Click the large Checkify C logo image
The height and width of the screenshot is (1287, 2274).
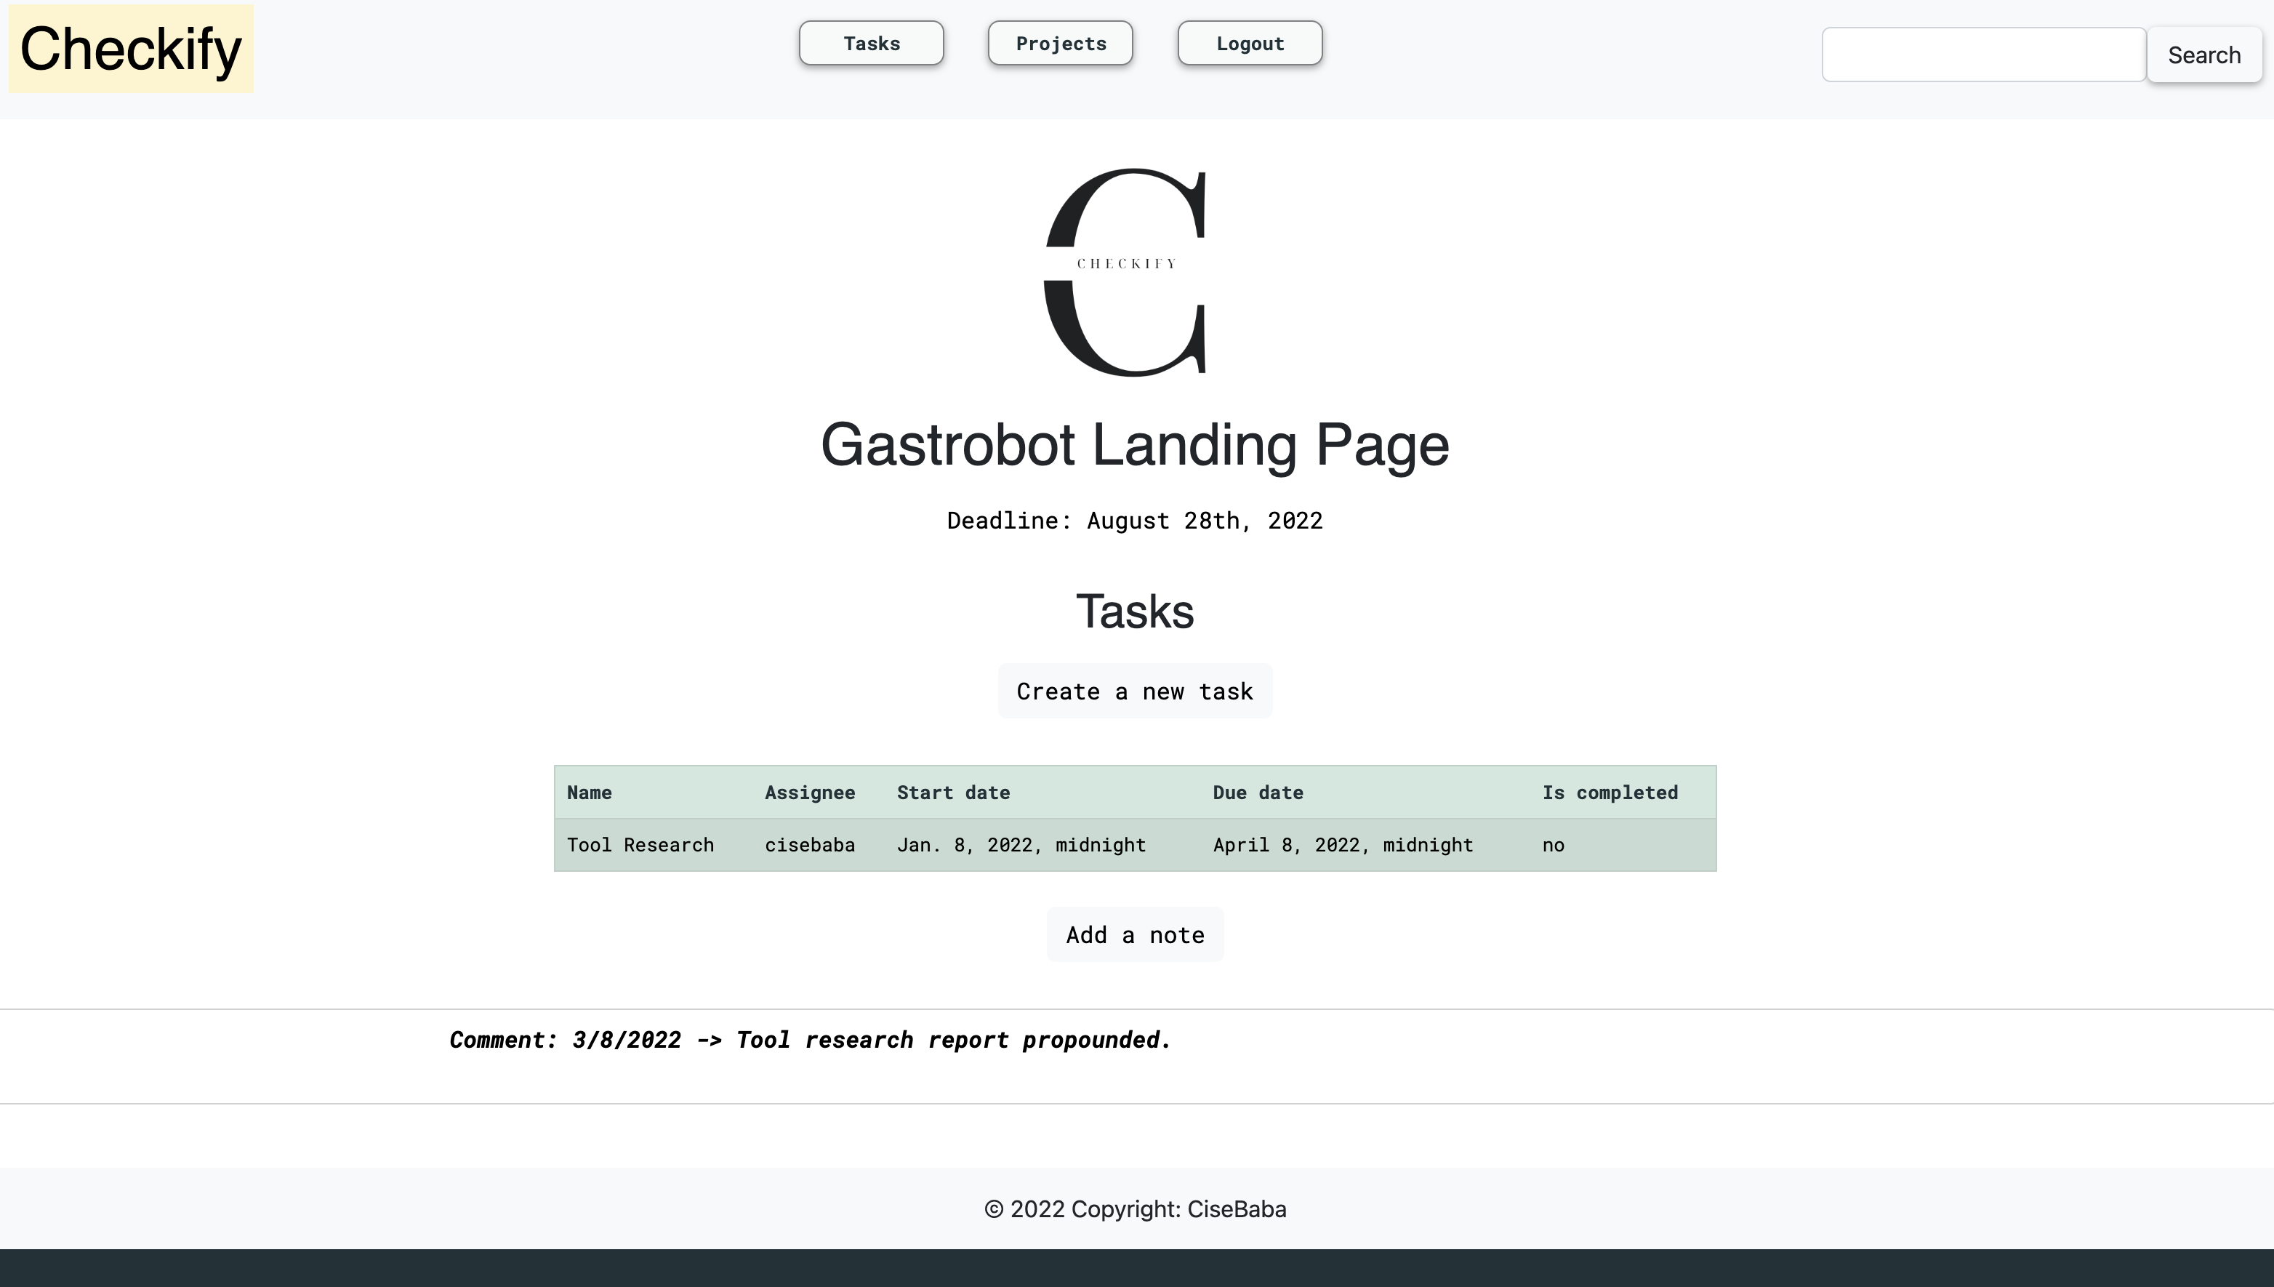1125,272
